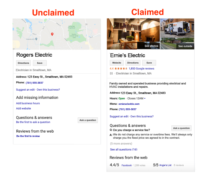Image resolution: width=212 pixels, height=175 pixels.
Task: Click "Suggest an edit" for Ernie's Electric
Action: [119, 116]
